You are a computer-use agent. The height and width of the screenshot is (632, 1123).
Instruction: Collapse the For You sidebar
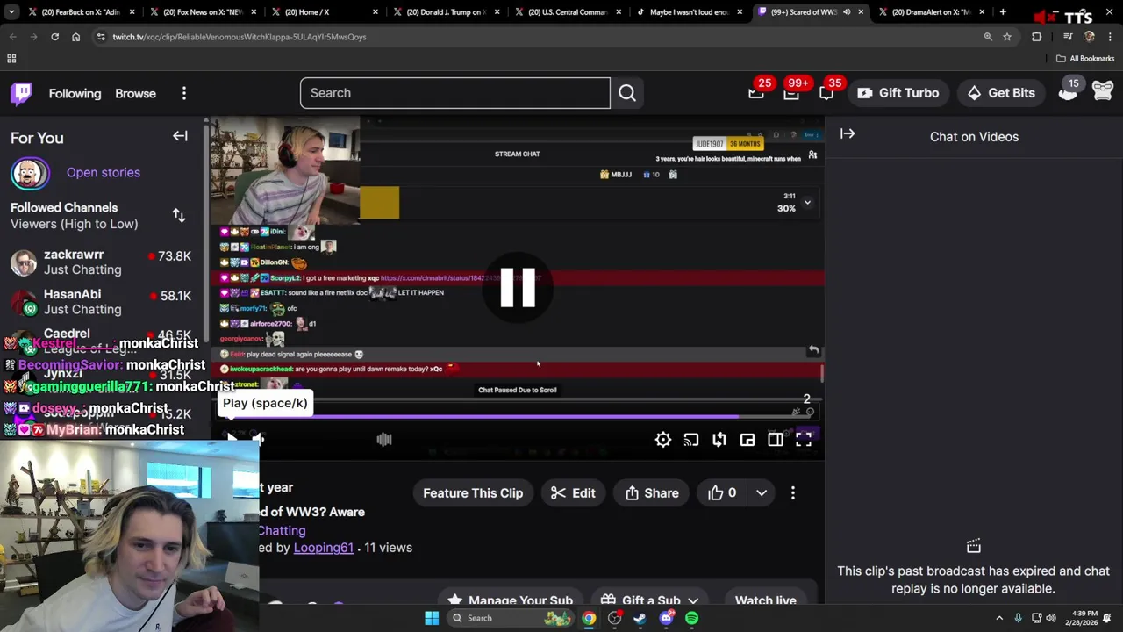pos(180,136)
